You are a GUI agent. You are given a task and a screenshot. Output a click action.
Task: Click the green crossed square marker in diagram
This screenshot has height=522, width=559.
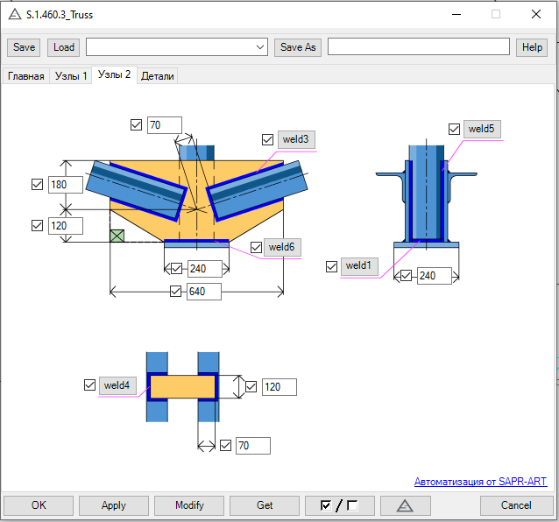pos(117,236)
